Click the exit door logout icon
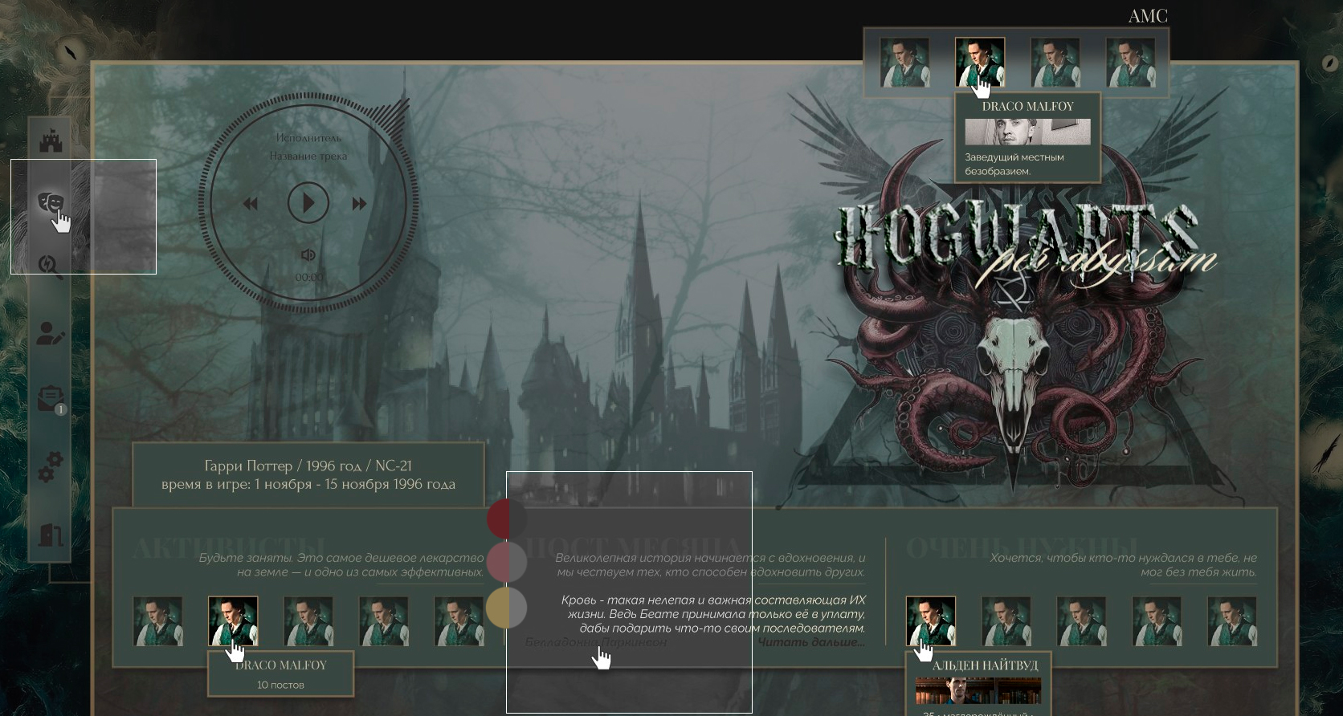Viewport: 1343px width, 716px height. [50, 535]
